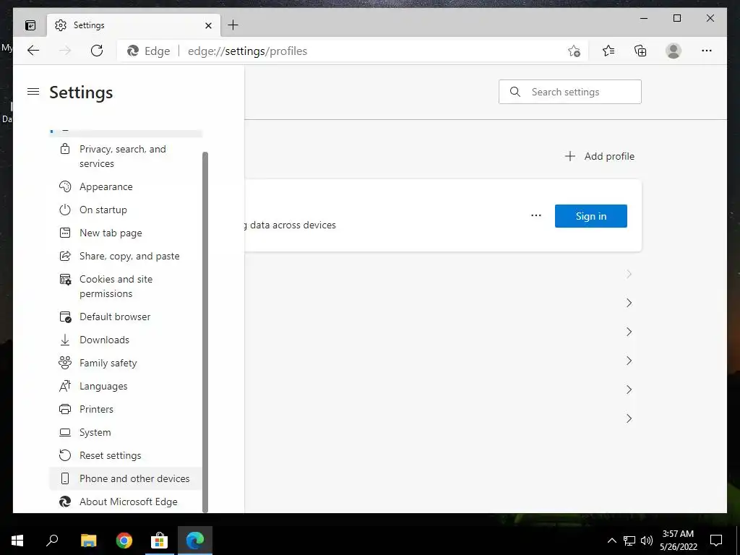Open Default browser settings
Screen dimensions: 740x555
pos(126,317)
